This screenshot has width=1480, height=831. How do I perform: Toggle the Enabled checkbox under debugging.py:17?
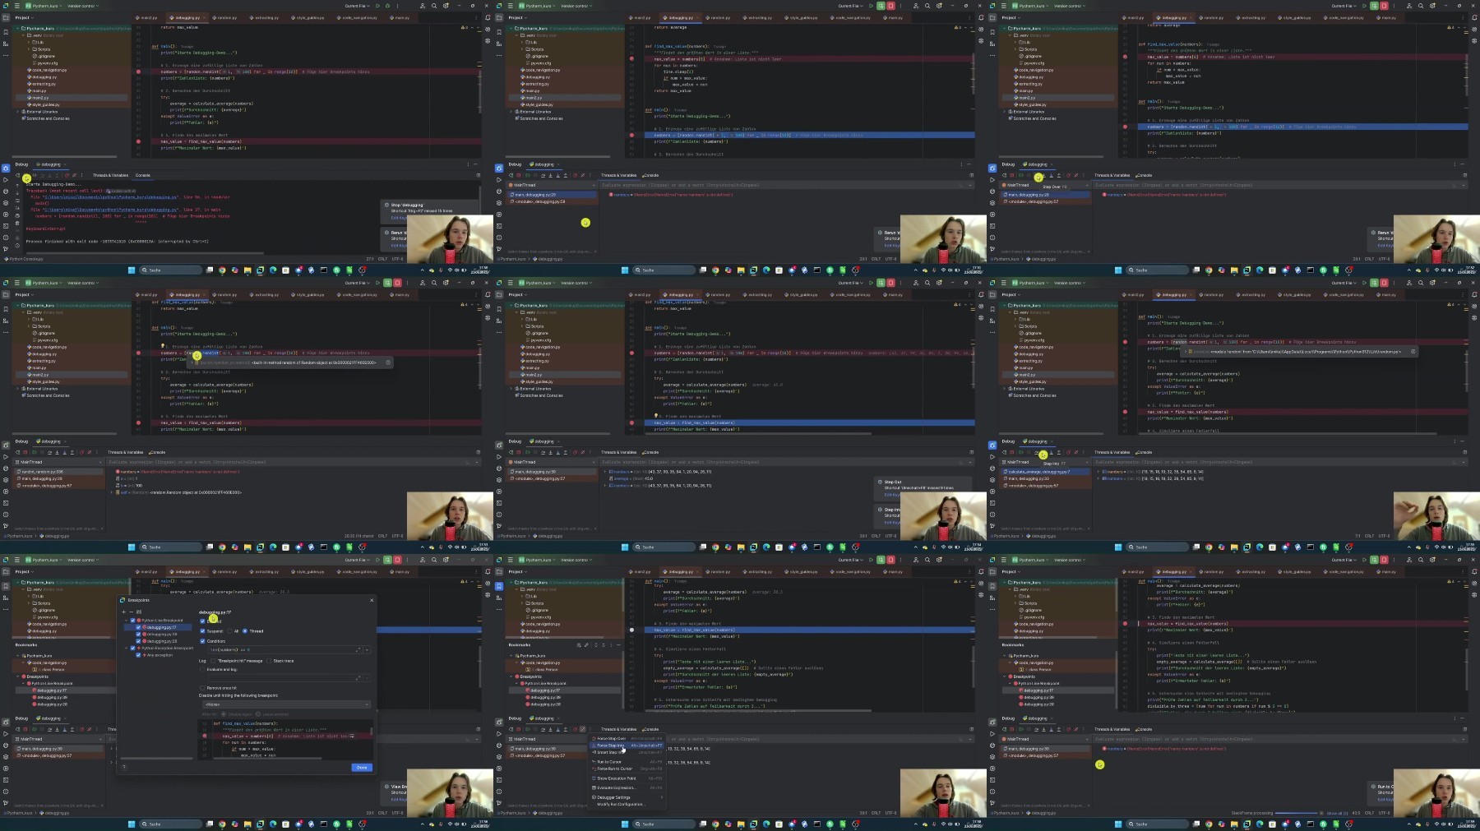[202, 621]
